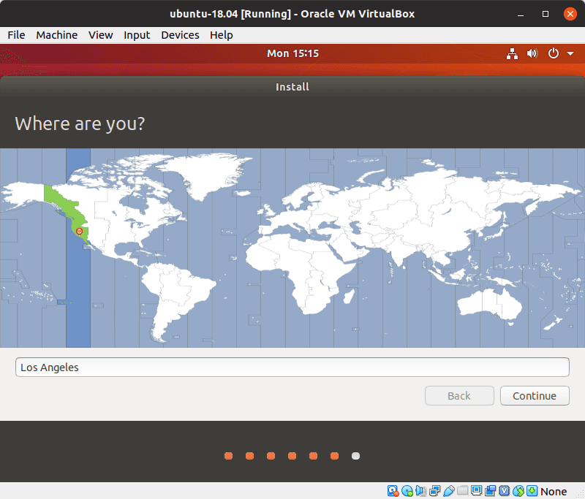Click the recording screens icon in status bar

(490, 491)
